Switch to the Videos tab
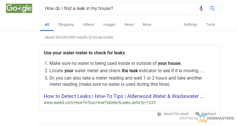 (x=88, y=25)
